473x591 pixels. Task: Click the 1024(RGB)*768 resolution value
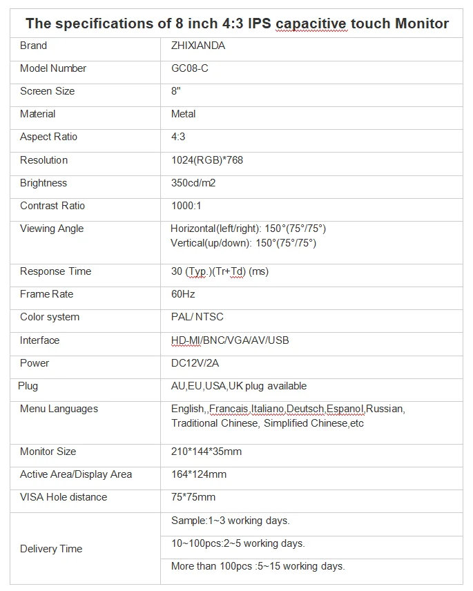tap(207, 160)
